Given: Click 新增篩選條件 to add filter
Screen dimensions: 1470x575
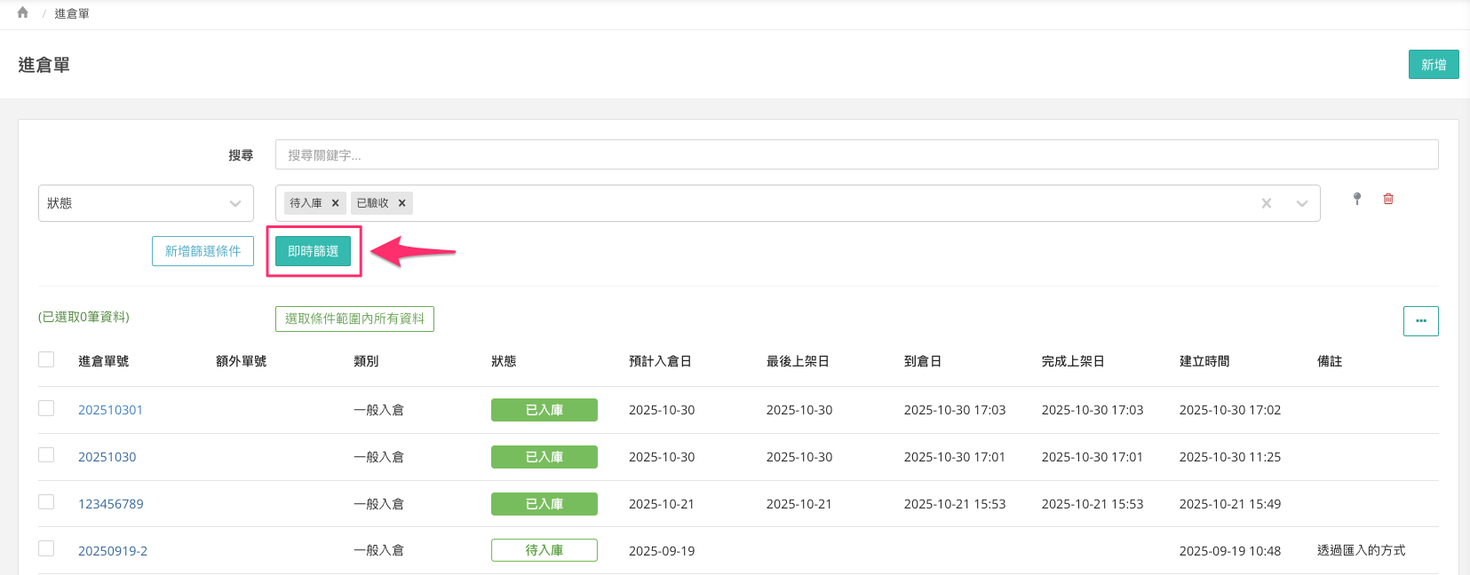Looking at the screenshot, I should coord(203,251).
